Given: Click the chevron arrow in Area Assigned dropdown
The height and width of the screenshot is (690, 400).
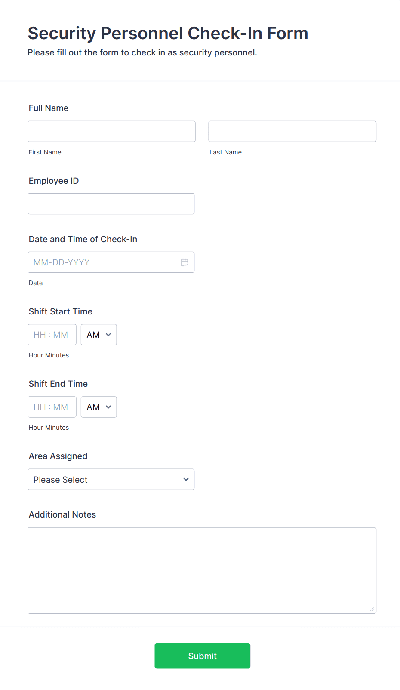Looking at the screenshot, I should (186, 479).
